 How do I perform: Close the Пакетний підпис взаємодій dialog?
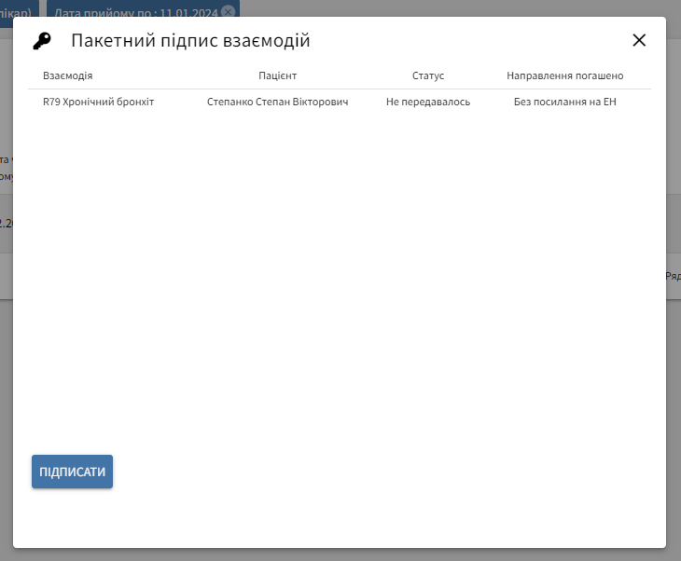point(639,40)
